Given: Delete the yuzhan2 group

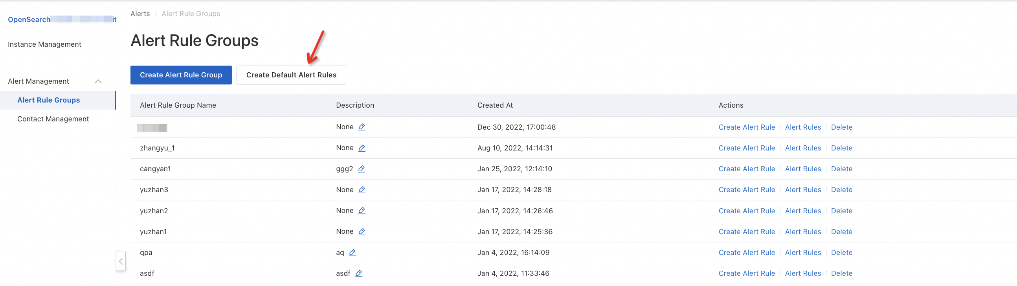Looking at the screenshot, I should pos(841,211).
